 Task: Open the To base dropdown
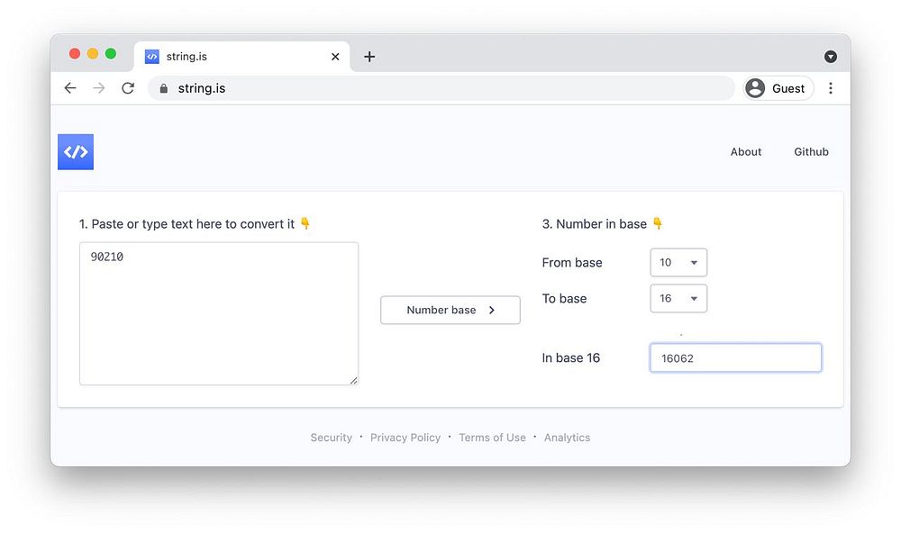678,299
